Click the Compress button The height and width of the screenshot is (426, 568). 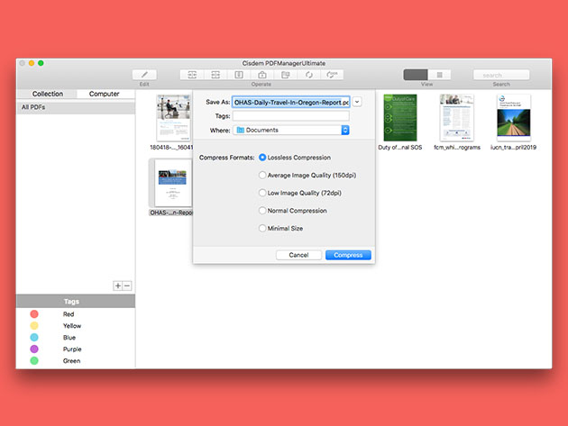click(348, 255)
